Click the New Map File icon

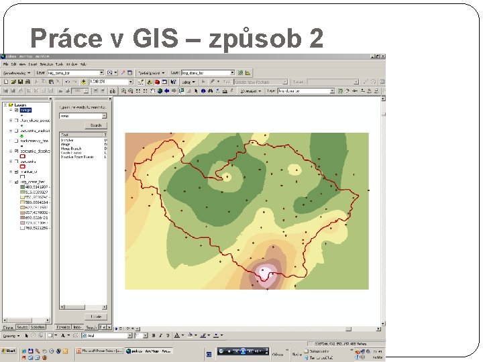6,82
